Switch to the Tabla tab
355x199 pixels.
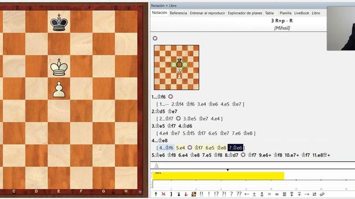tap(270, 13)
